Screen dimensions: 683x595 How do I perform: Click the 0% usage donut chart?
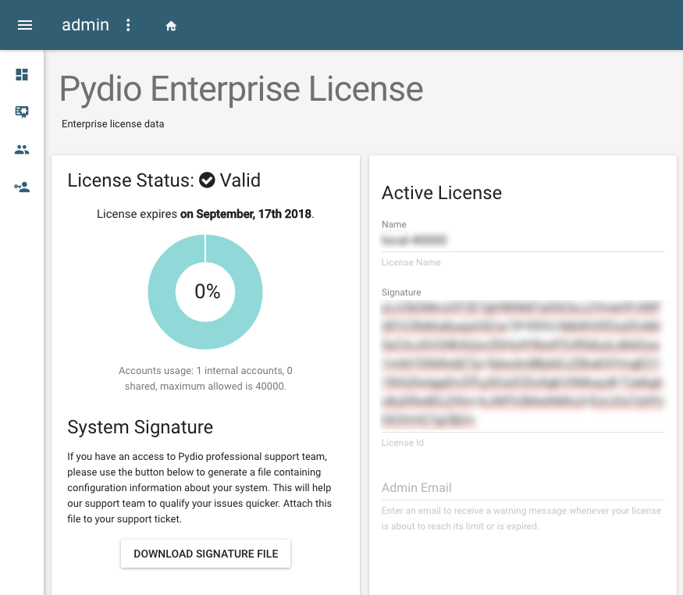click(x=205, y=292)
